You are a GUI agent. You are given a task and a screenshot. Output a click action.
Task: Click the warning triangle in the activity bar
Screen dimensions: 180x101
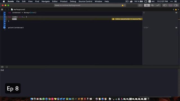(x=123, y=5)
